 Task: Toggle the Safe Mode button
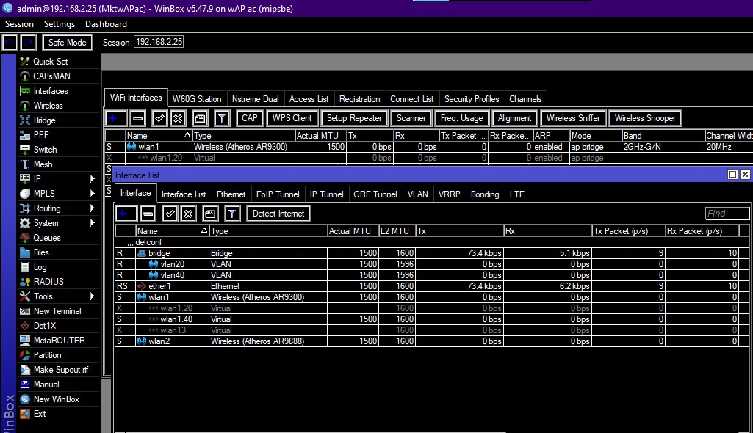[68, 42]
